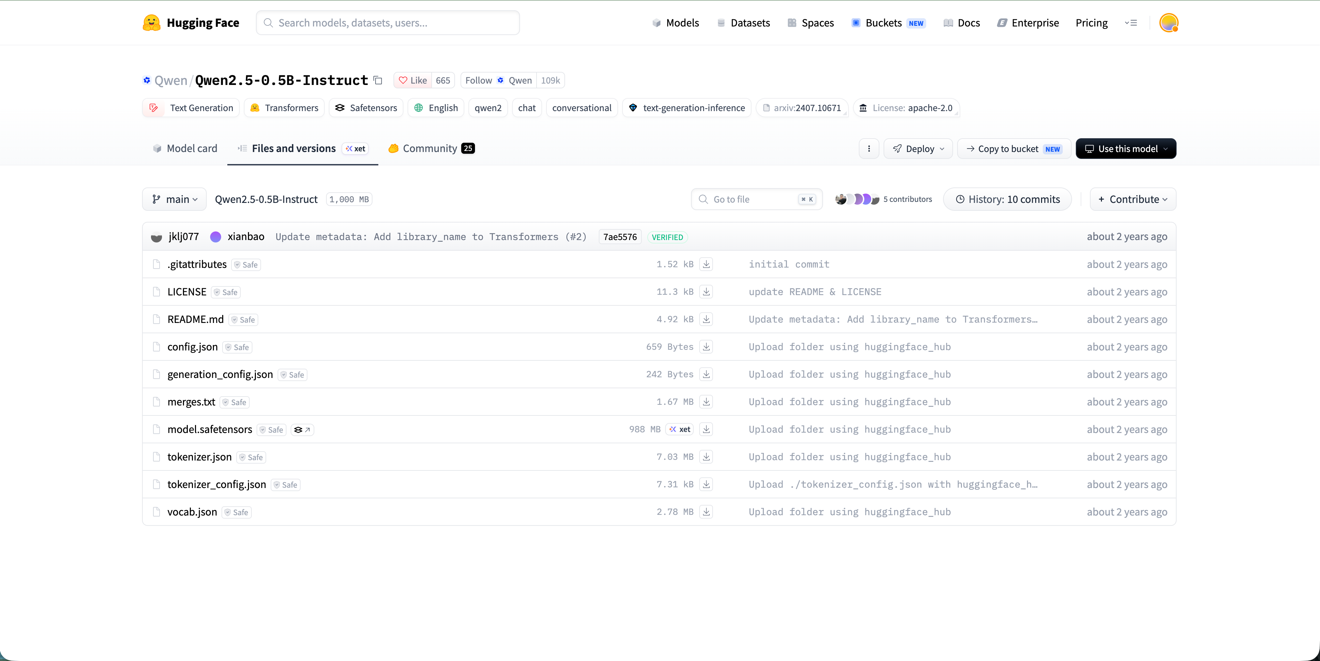The image size is (1320, 661).
Task: Open safetensors viewer icon next to model.safetensors
Action: click(x=302, y=430)
